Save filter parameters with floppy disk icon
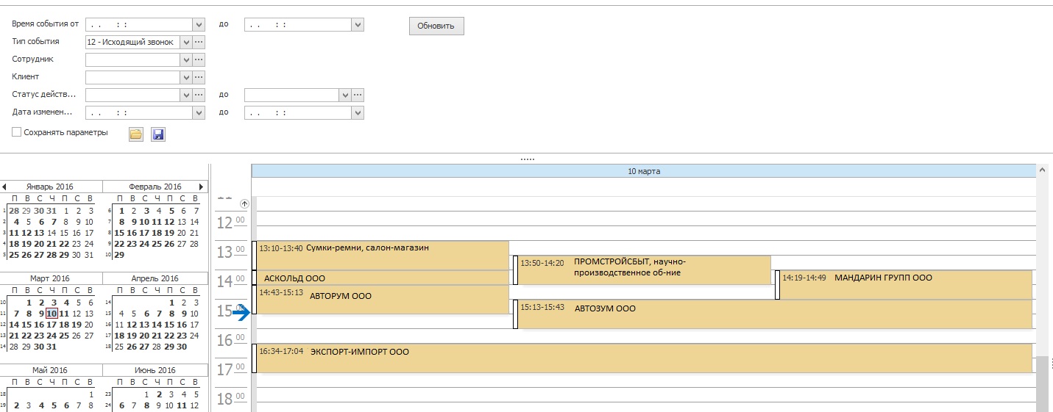1053x412 pixels. 157,134
